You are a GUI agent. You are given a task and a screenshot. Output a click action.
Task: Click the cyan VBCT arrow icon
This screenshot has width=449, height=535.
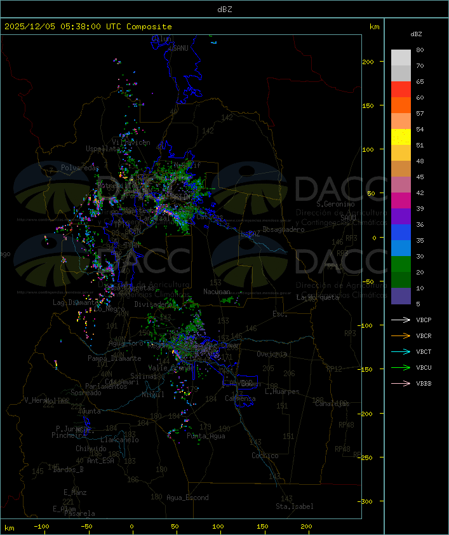(401, 351)
